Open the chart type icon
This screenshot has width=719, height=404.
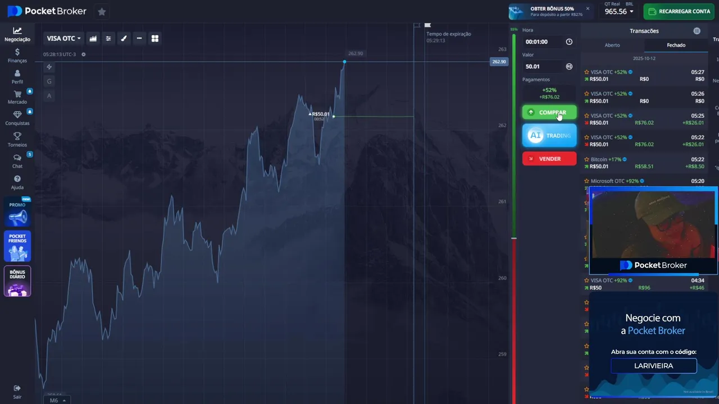pos(93,38)
